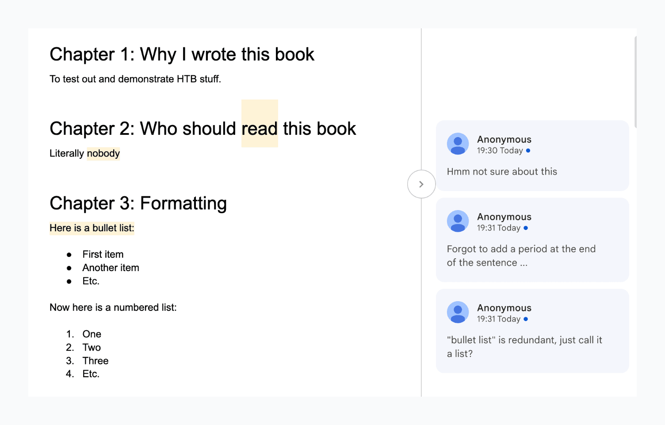
Task: Select the highlighted 'Here is a bullet list:' text
Action: pyautogui.click(x=92, y=228)
